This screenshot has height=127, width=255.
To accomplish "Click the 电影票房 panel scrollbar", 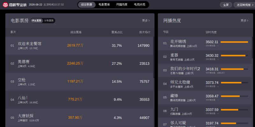I will pos(154,57).
